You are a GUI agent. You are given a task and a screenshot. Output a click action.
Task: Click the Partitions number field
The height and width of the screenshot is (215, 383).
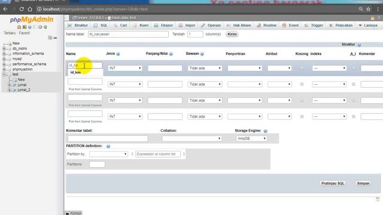97,164
